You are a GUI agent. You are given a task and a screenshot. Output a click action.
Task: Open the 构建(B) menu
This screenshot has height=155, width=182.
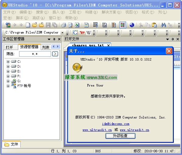(x=91, y=12)
